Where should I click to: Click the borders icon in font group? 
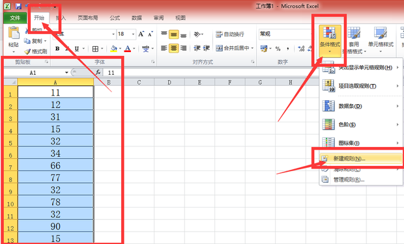click(95, 49)
